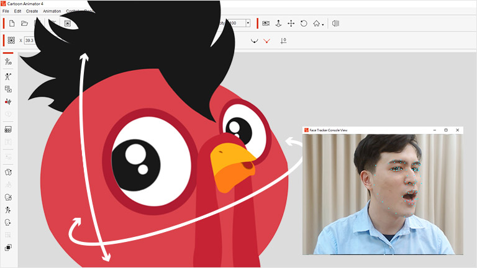Open the opacity value dropdown
Screen dimensions: 477x268
[x=248, y=24]
